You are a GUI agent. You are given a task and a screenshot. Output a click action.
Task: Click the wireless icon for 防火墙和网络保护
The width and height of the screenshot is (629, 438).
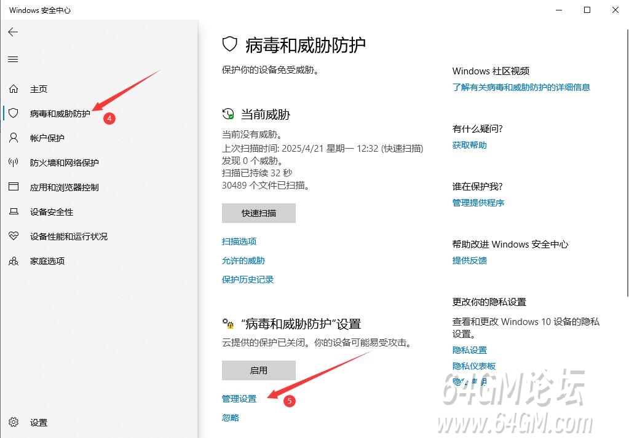14,162
